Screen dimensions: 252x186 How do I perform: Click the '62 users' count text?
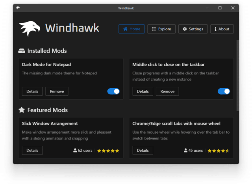pyautogui.click(x=85, y=151)
